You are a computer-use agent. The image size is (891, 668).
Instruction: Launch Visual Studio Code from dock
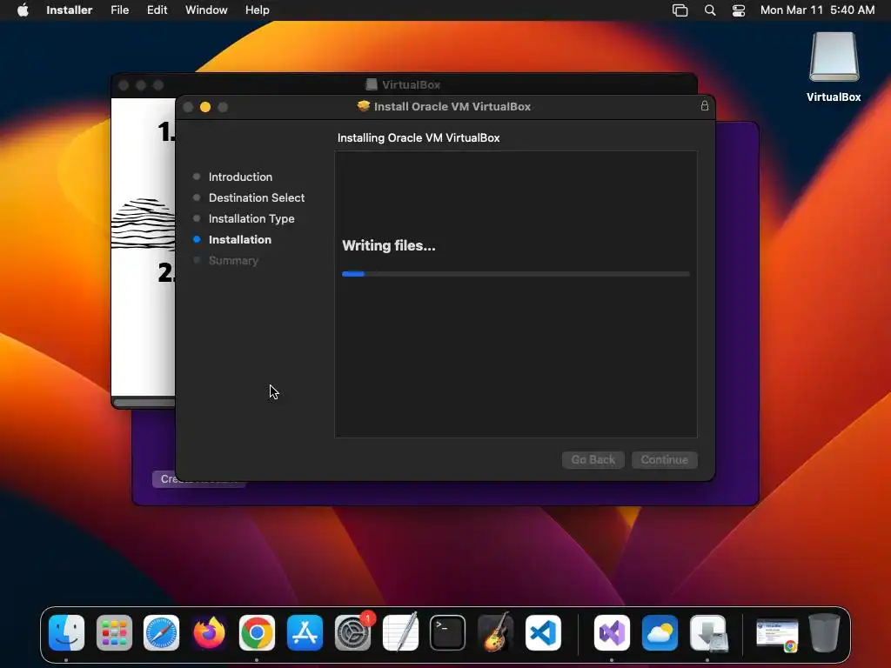543,633
